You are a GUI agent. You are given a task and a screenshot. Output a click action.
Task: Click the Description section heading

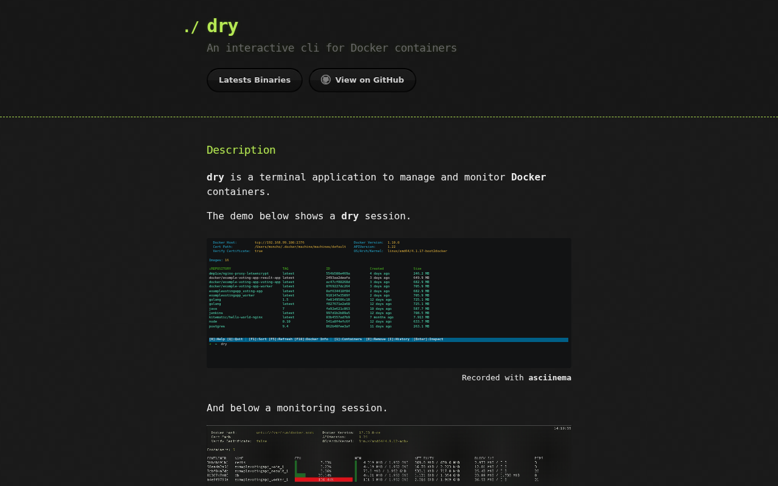point(241,149)
